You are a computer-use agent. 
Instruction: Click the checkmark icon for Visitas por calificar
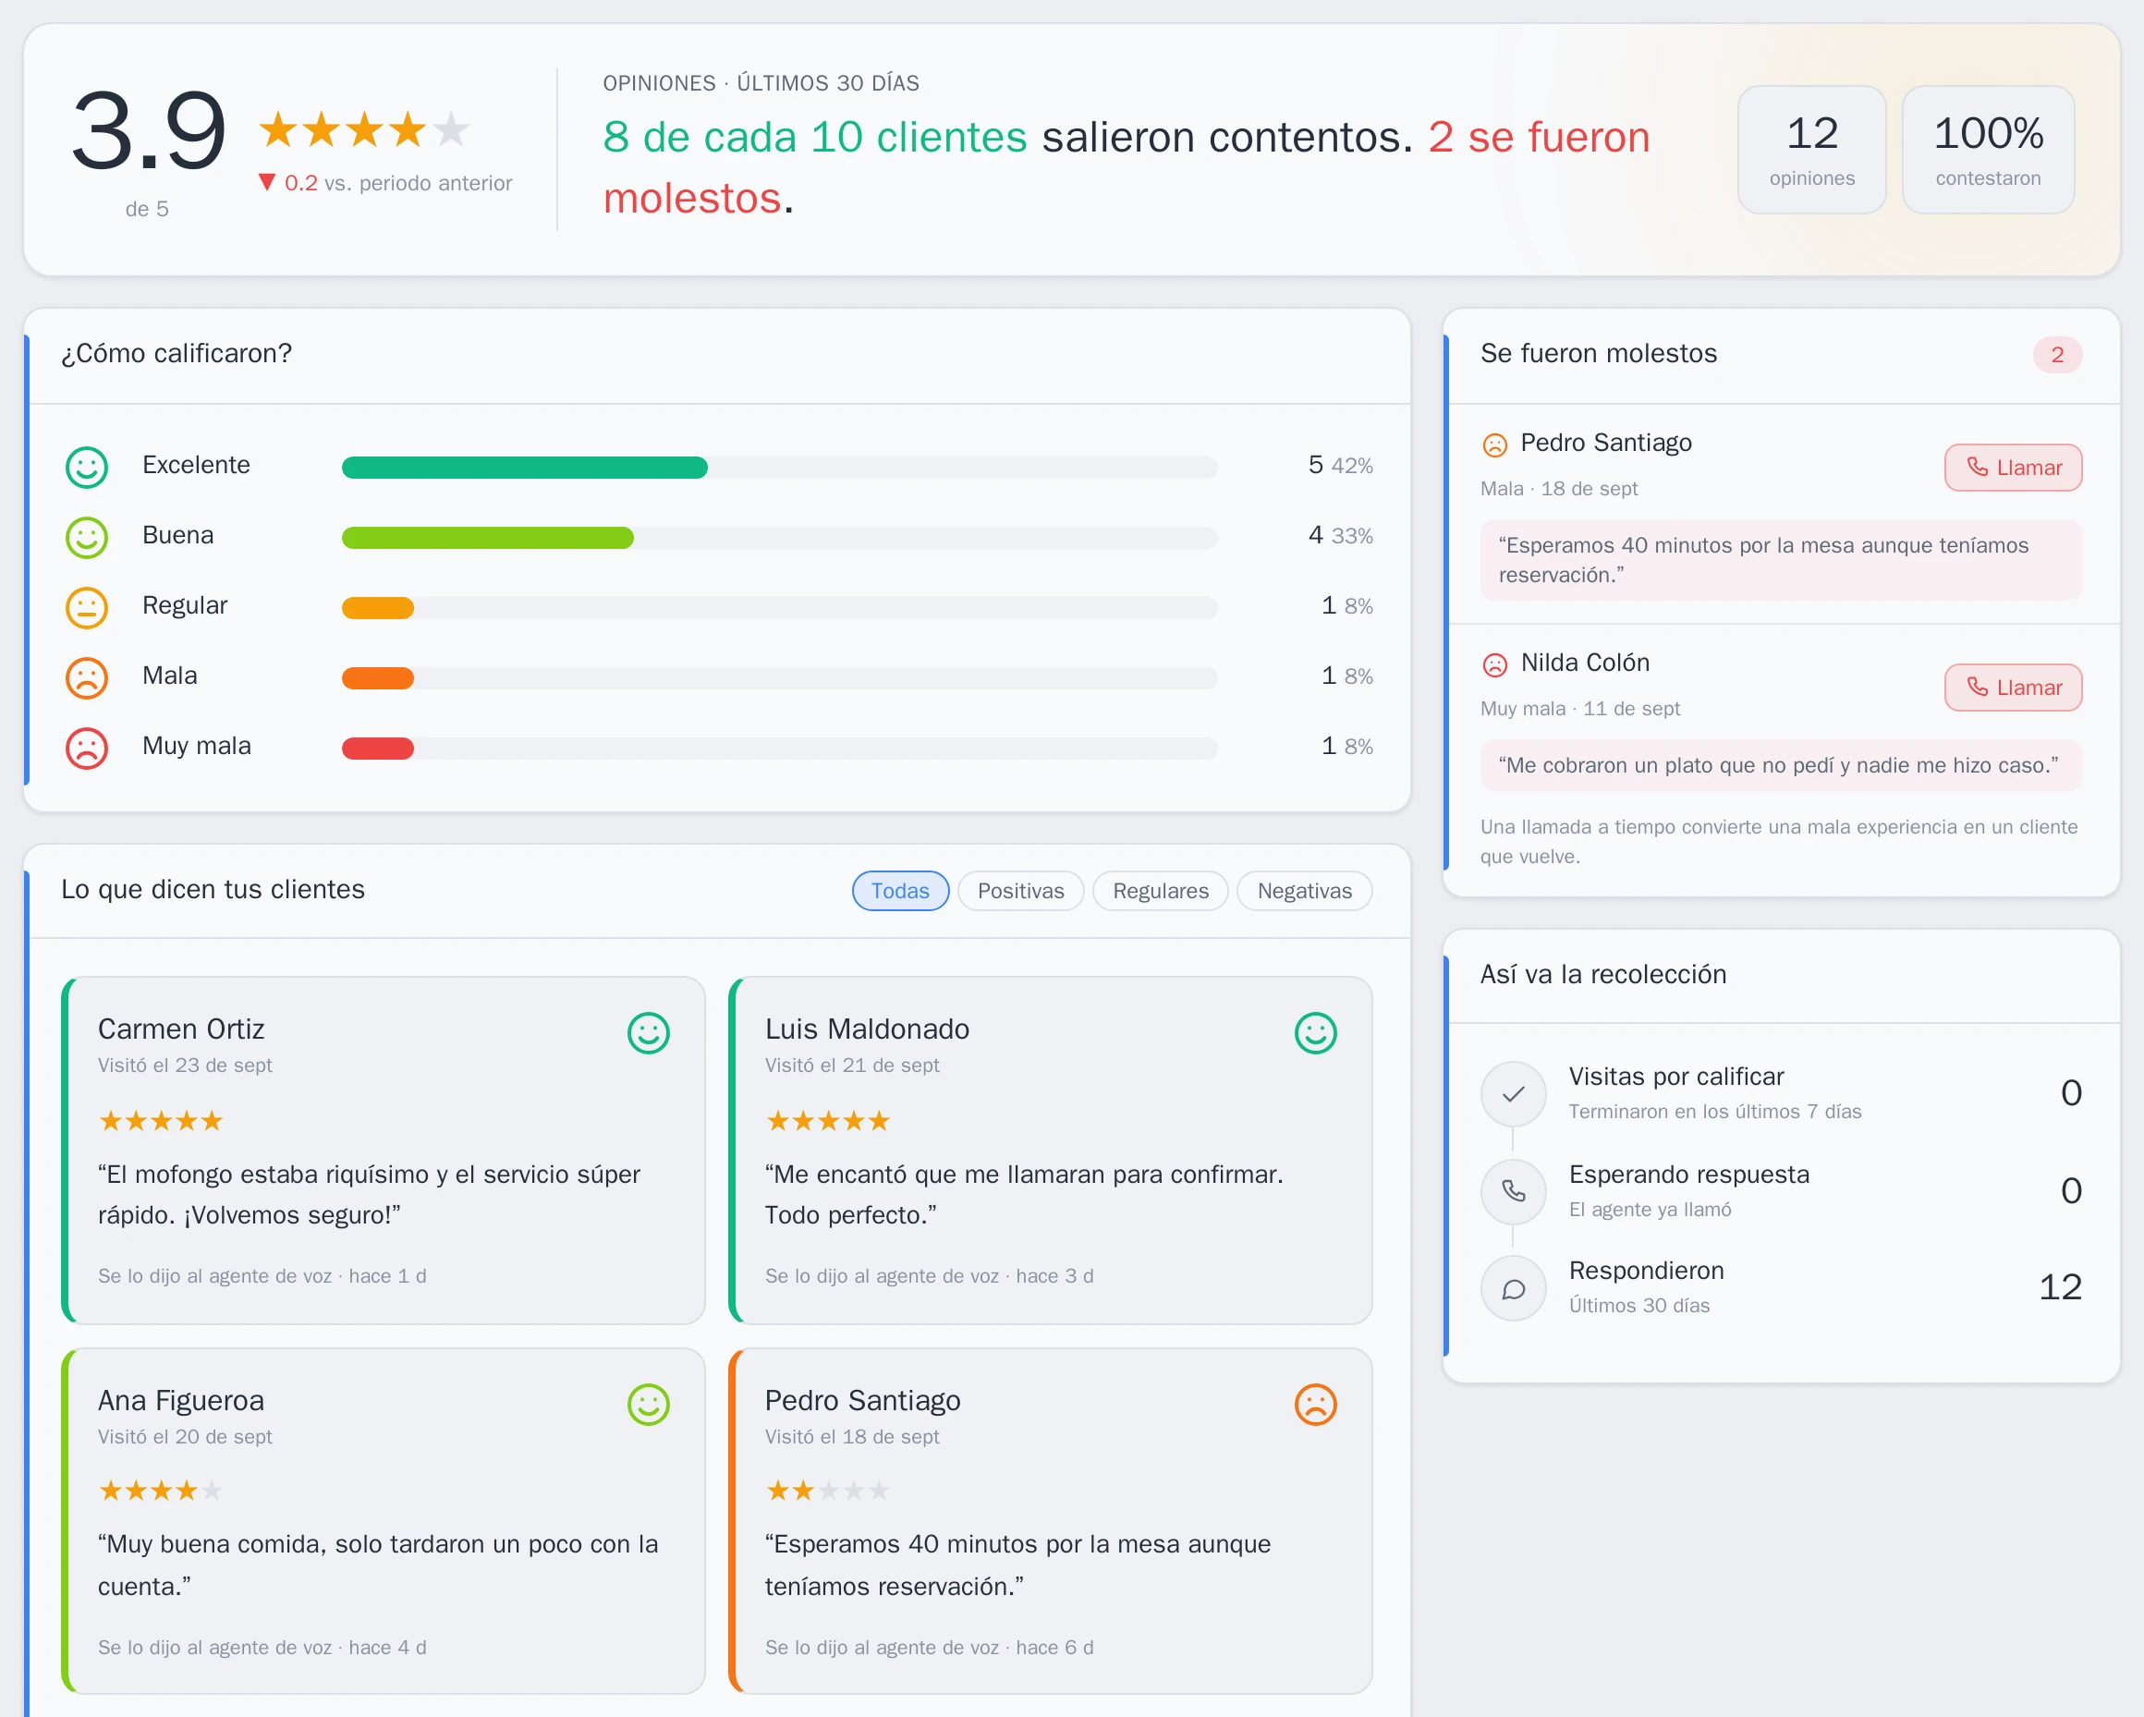coord(1513,1093)
